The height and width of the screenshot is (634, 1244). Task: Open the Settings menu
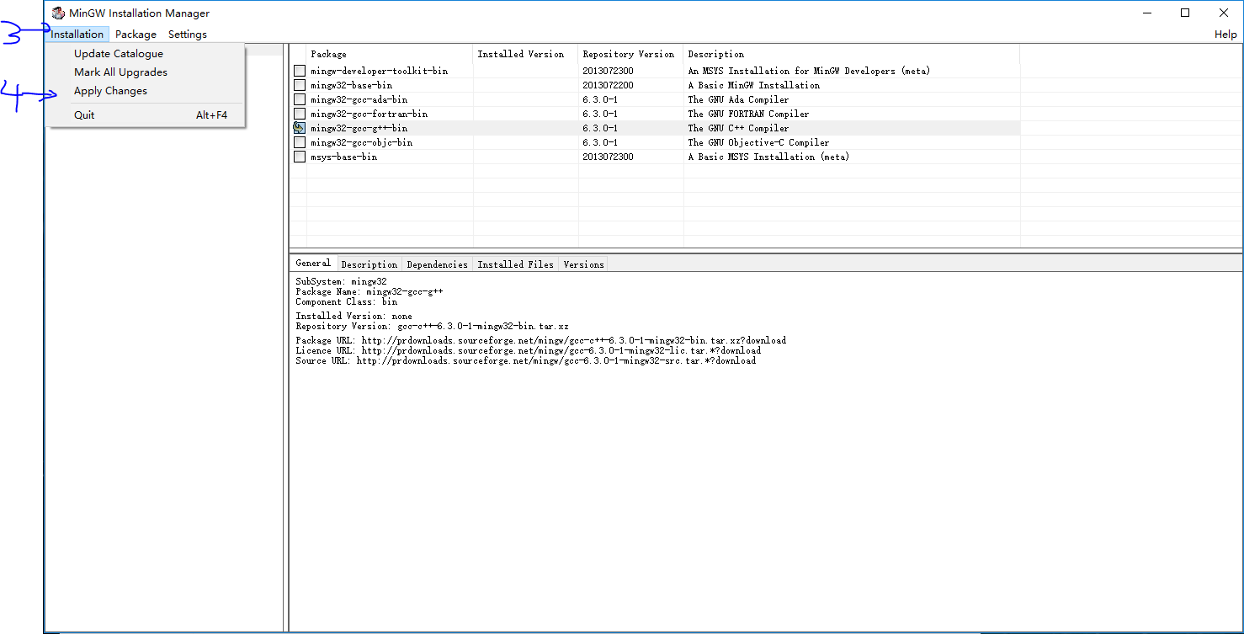click(188, 35)
